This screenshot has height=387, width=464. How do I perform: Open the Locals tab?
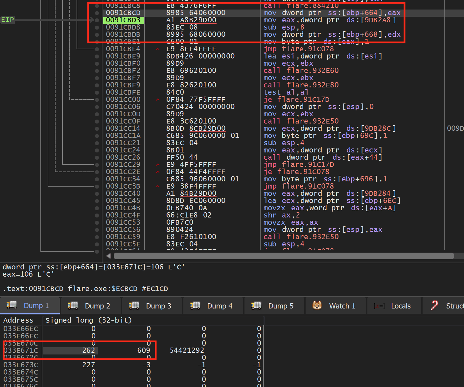pyautogui.click(x=394, y=306)
